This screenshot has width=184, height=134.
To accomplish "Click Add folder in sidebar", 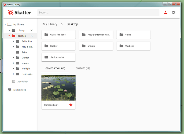I will coord(23,81).
